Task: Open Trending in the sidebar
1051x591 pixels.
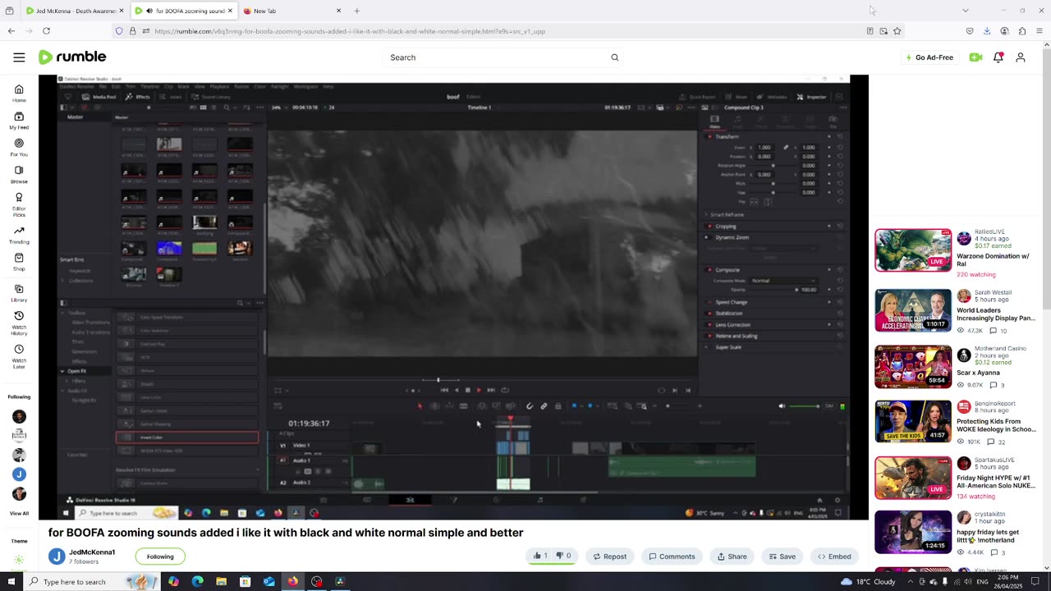Action: pyautogui.click(x=19, y=236)
